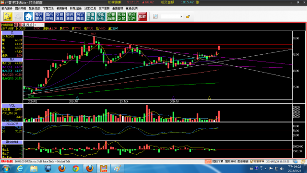Viewport: 307px width, 173px height.
Task: Click the 技術分析 teal toolbar icon
Action: tap(101, 16)
